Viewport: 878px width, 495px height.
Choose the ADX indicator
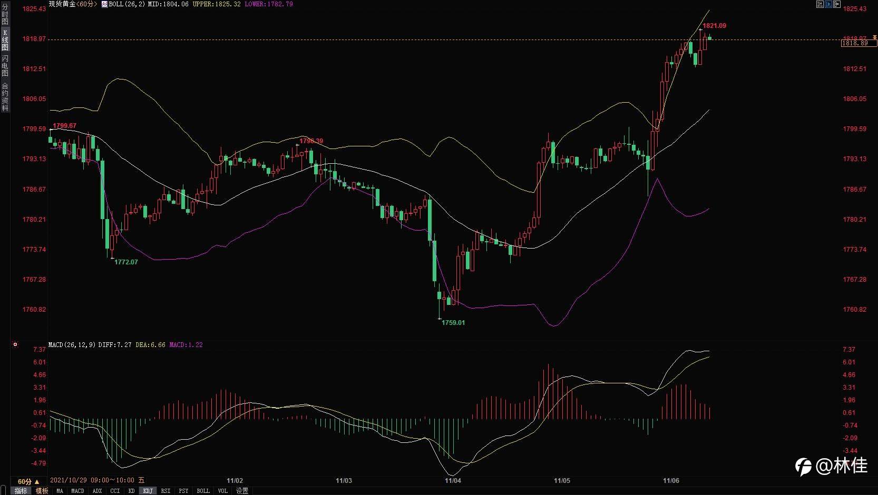pos(97,491)
